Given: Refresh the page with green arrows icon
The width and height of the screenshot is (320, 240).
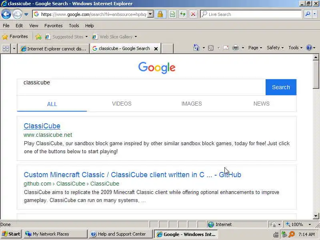Looking at the screenshot, I should coord(183,14).
